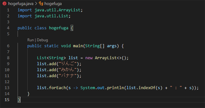205x108 pixels.
Task: Expand the breadcrumb chevron separator
Action: click(36, 4)
